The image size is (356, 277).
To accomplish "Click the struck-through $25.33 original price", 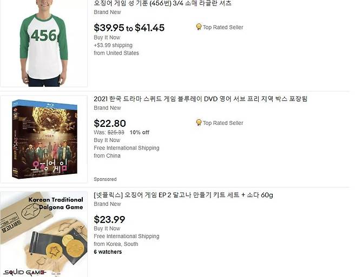I will pyautogui.click(x=116, y=132).
